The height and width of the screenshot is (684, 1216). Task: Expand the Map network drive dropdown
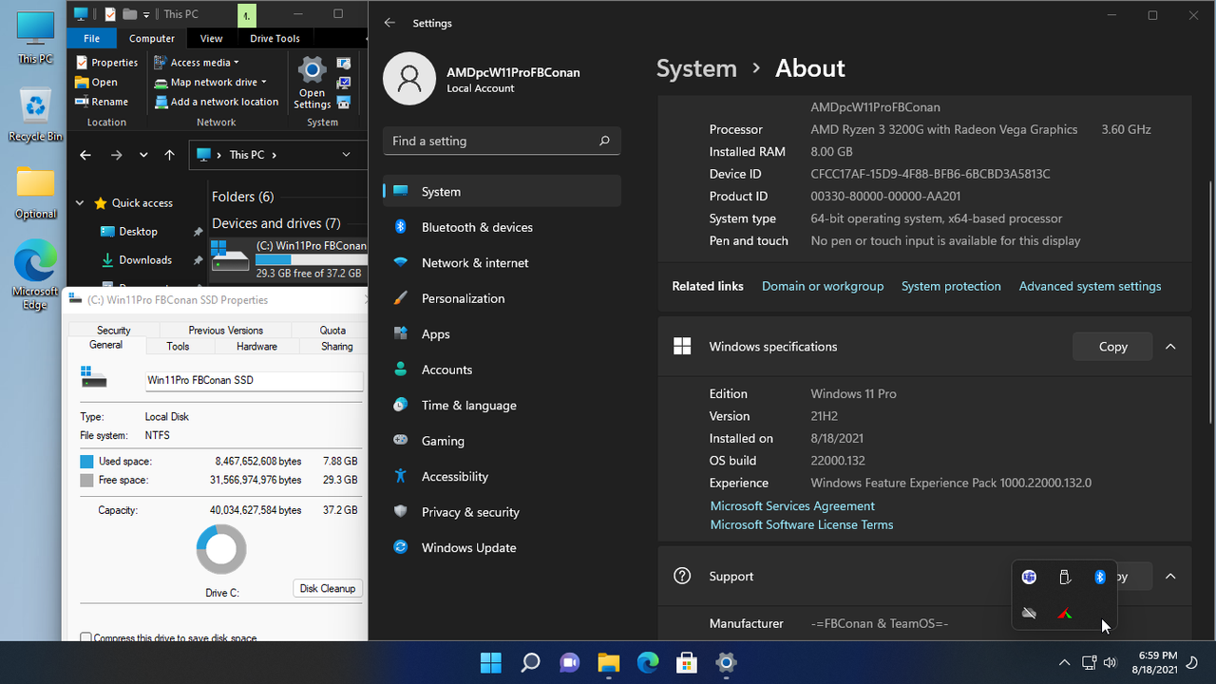263,83
